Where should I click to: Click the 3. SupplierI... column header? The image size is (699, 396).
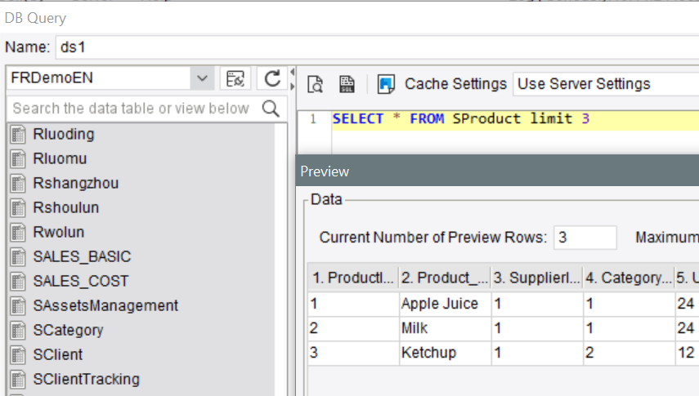(x=537, y=278)
